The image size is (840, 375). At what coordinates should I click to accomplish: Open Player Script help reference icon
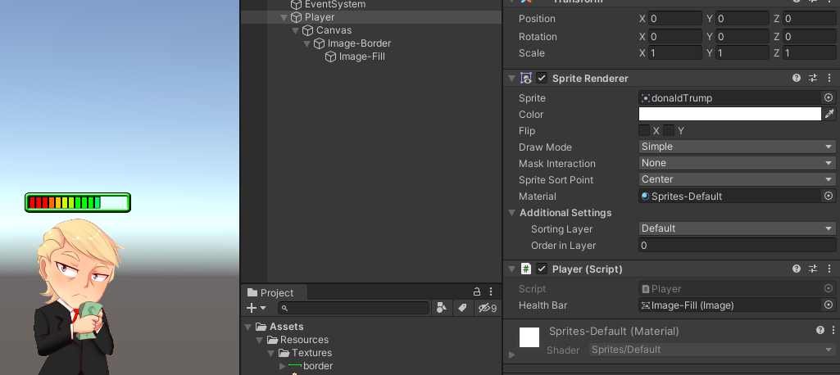click(x=797, y=269)
